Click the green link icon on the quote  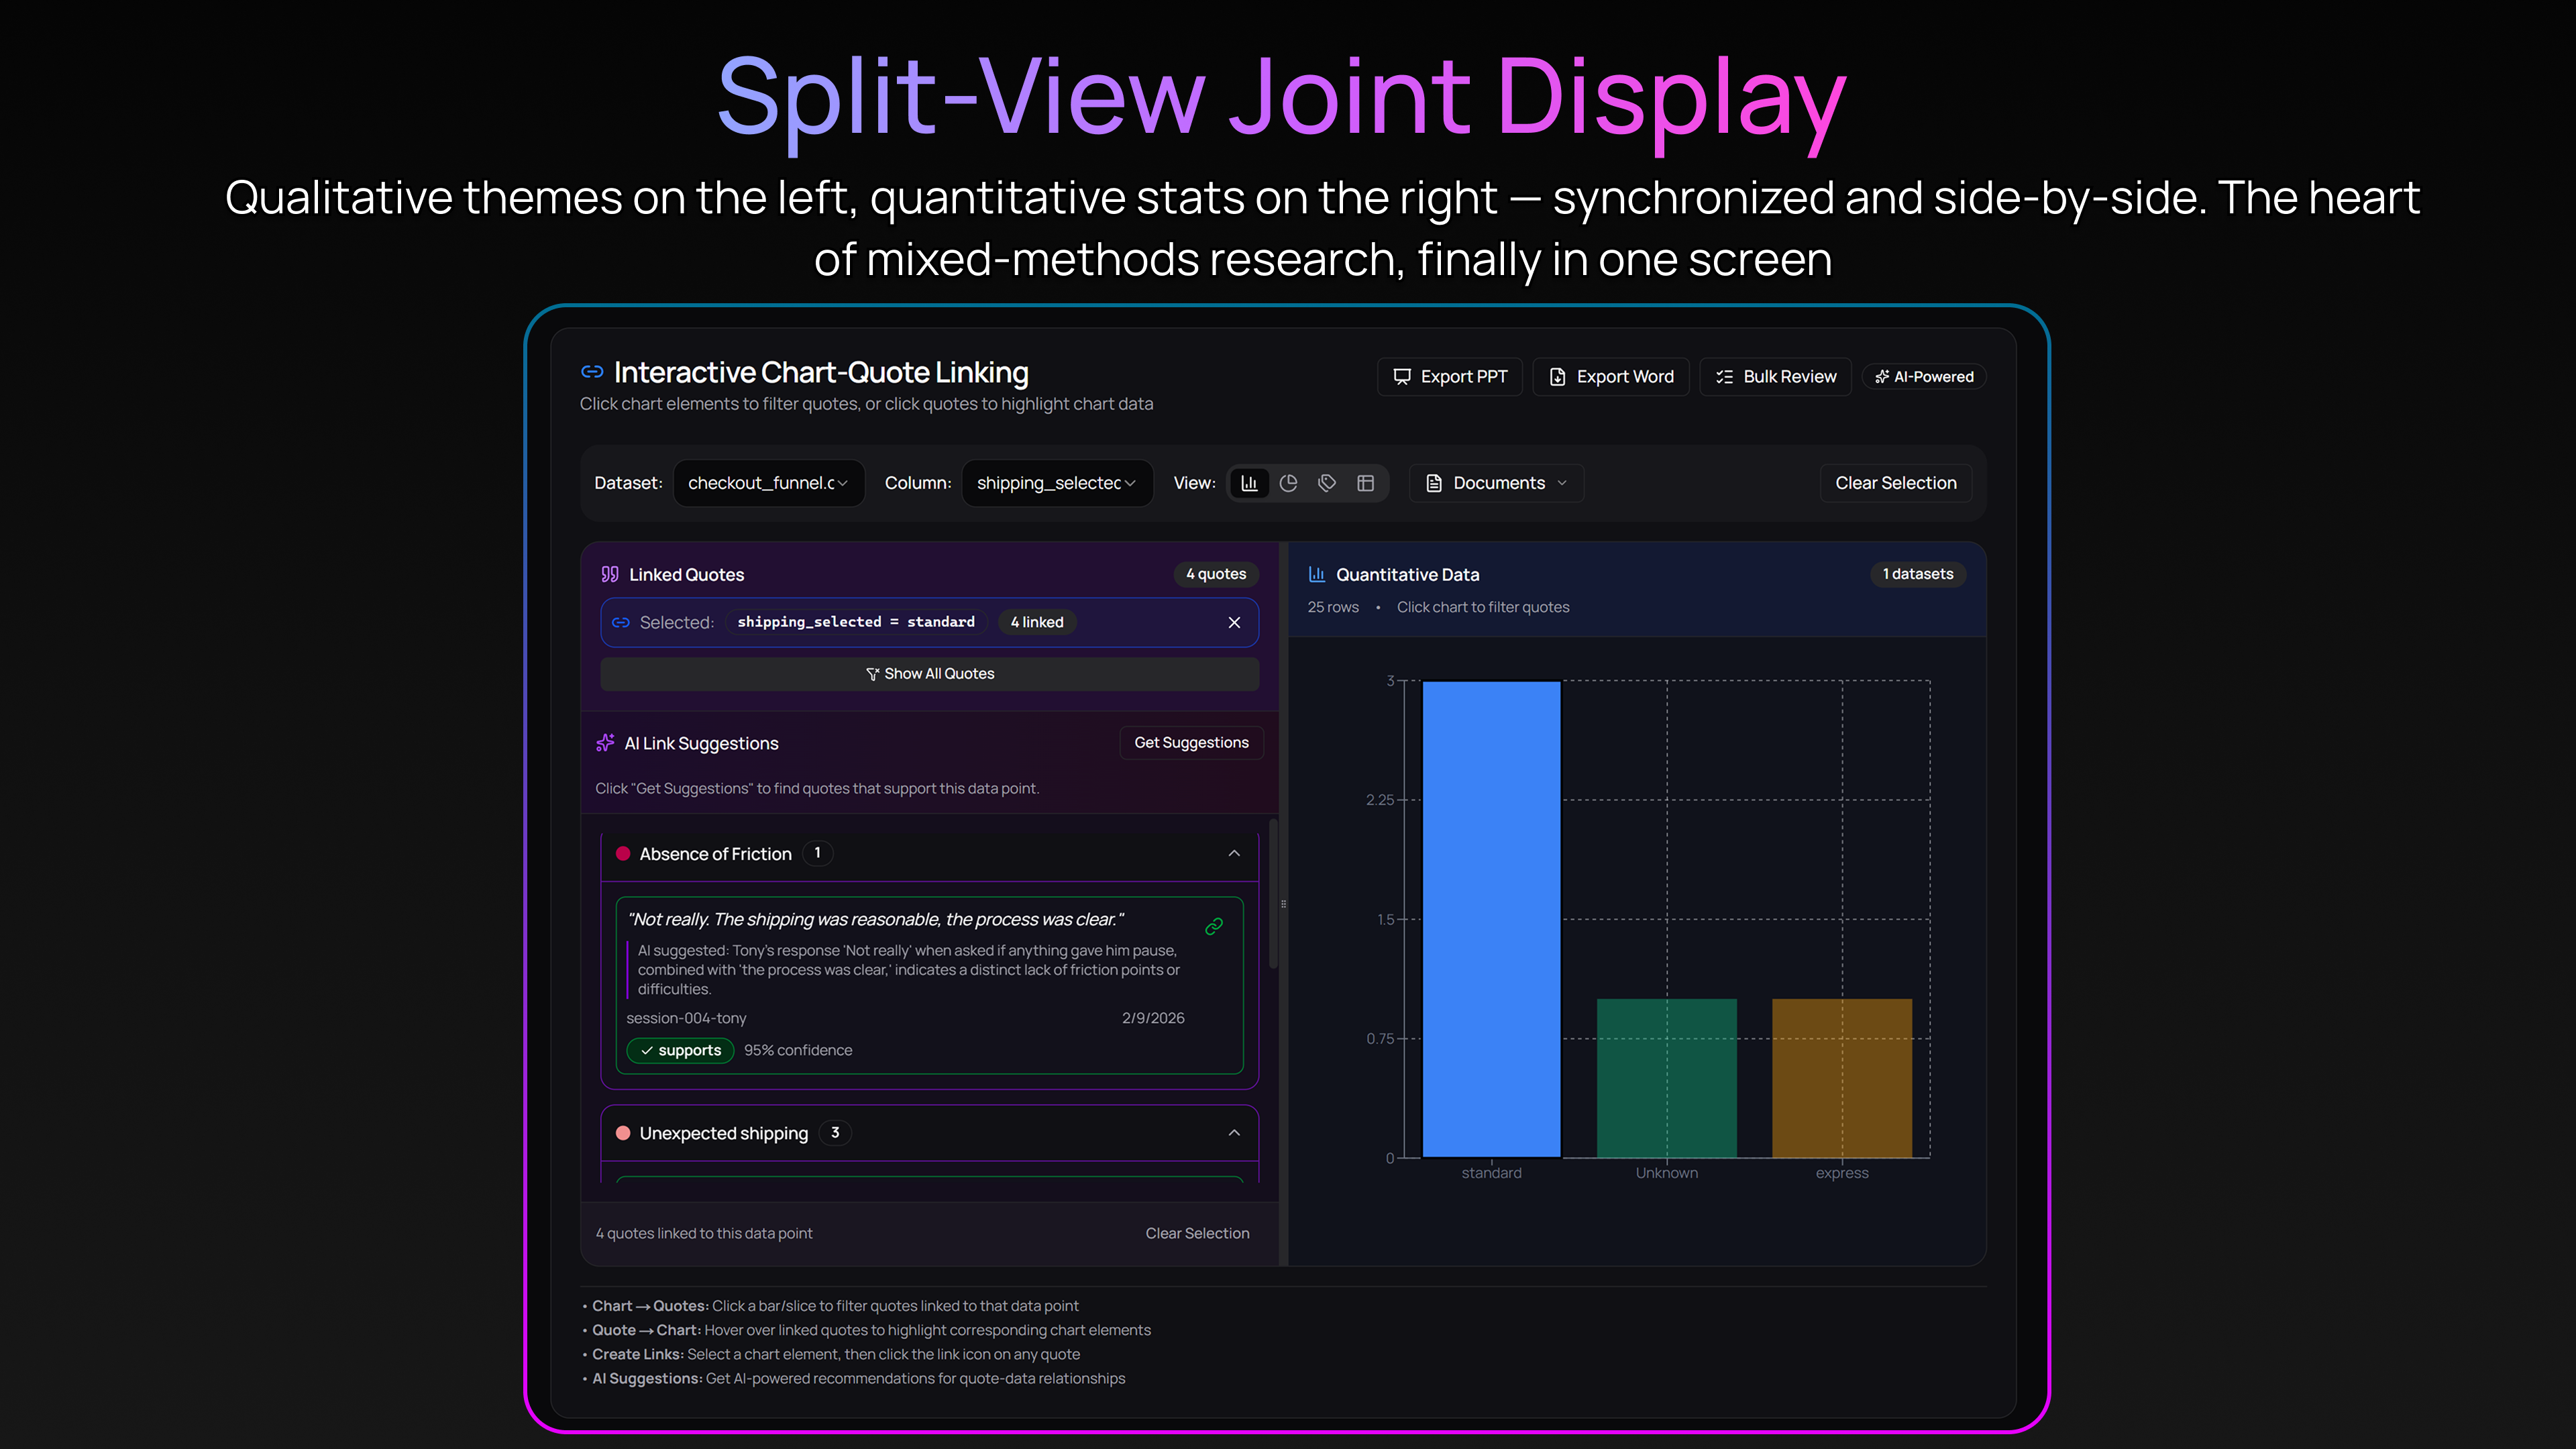1214,926
